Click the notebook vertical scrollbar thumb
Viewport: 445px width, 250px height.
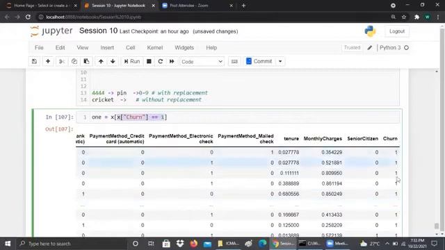[x=437, y=226]
